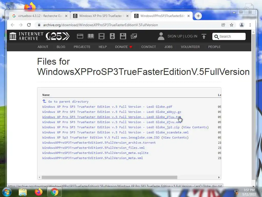Open the Images icon

(x=134, y=36)
